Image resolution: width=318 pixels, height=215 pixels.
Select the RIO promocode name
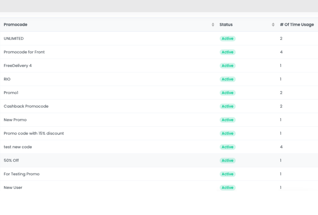[7, 79]
